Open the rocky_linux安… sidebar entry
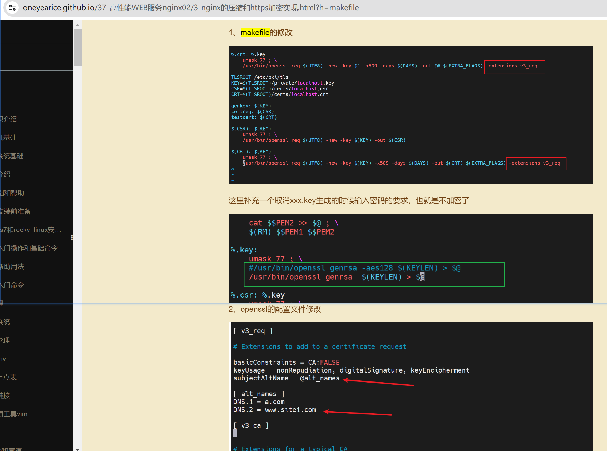607x451 pixels. (x=31, y=230)
